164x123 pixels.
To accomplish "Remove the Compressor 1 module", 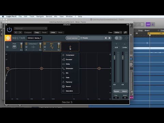I will point(26,50).
